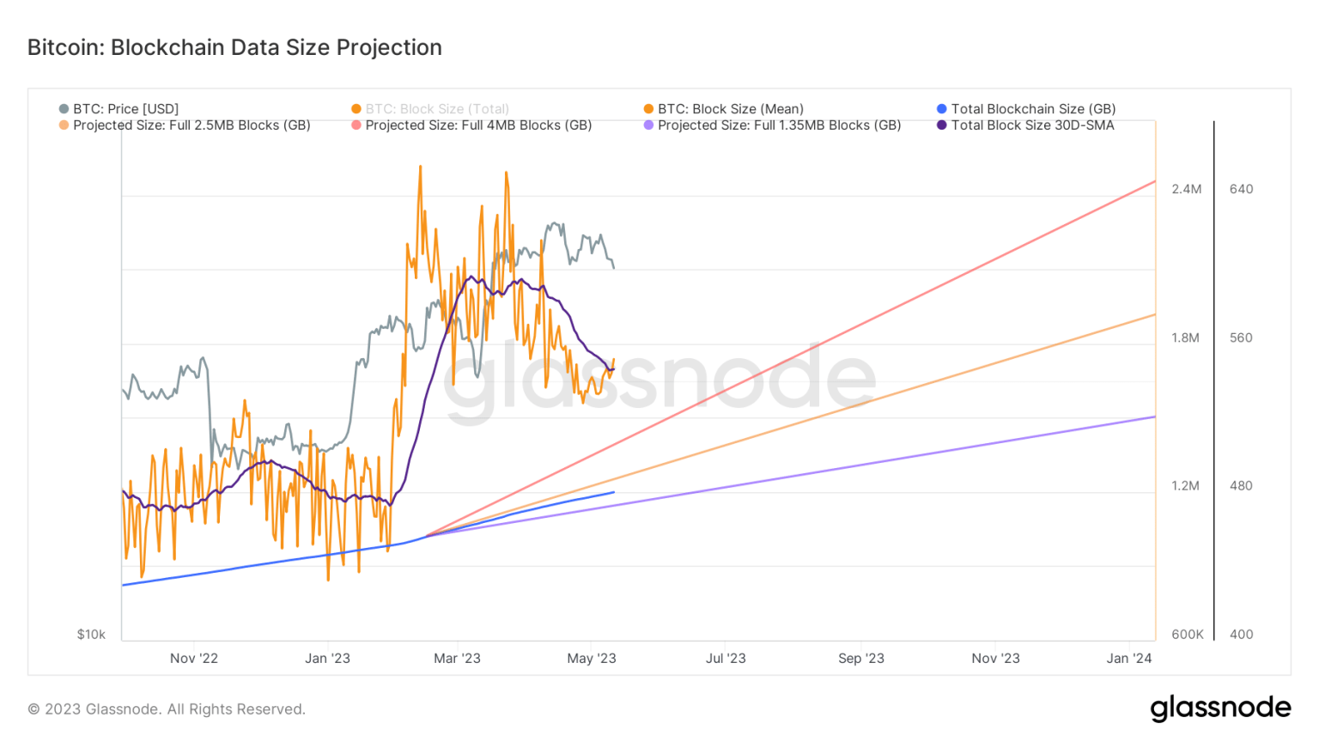Click the Bitcoin: Blockchain Data Size Projection title
Viewport: 1319px width, 742px height.
point(234,47)
